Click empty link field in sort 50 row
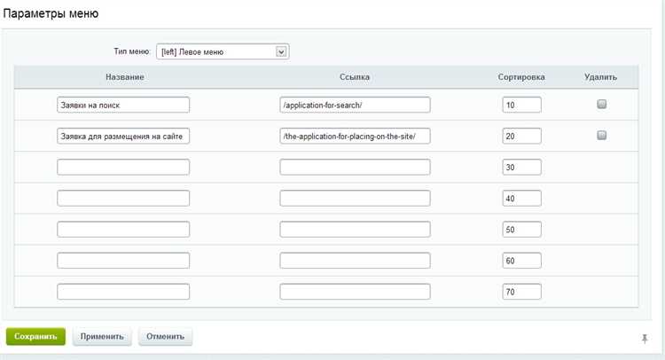The width and height of the screenshot is (665, 360). point(355,230)
